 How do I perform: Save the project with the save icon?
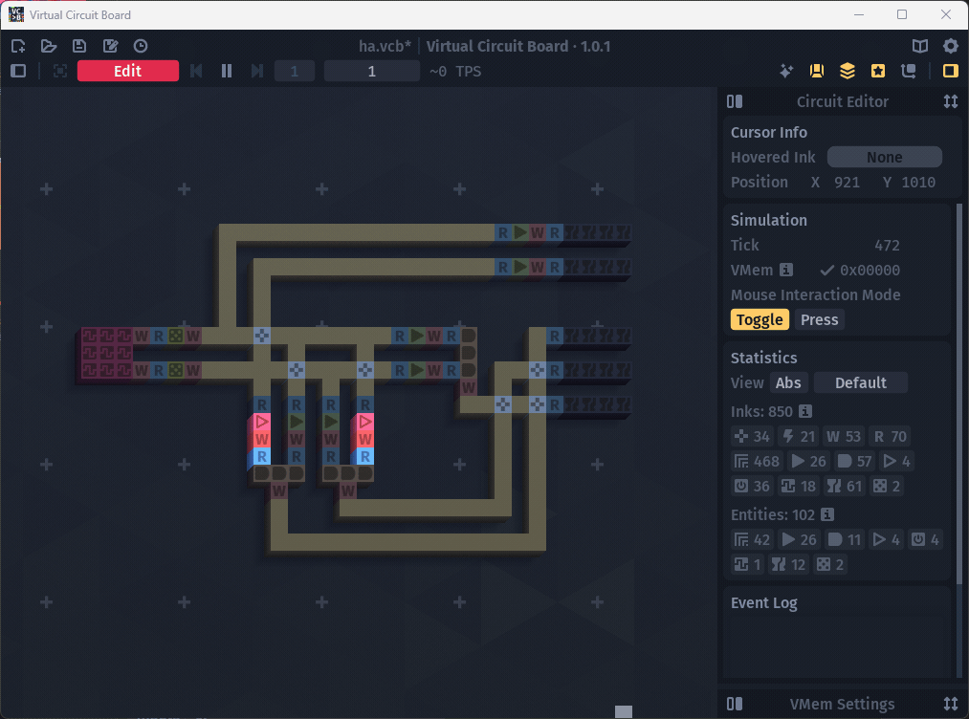coord(79,46)
